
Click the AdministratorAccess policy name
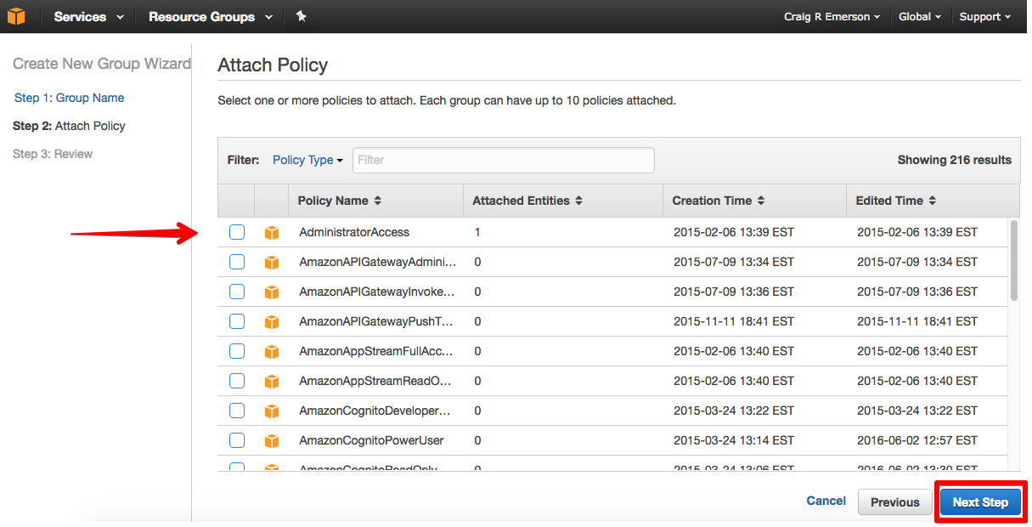tap(354, 232)
